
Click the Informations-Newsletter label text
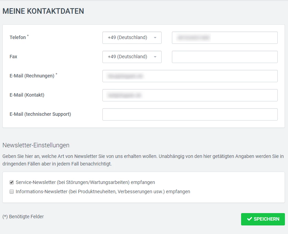pyautogui.click(x=103, y=192)
